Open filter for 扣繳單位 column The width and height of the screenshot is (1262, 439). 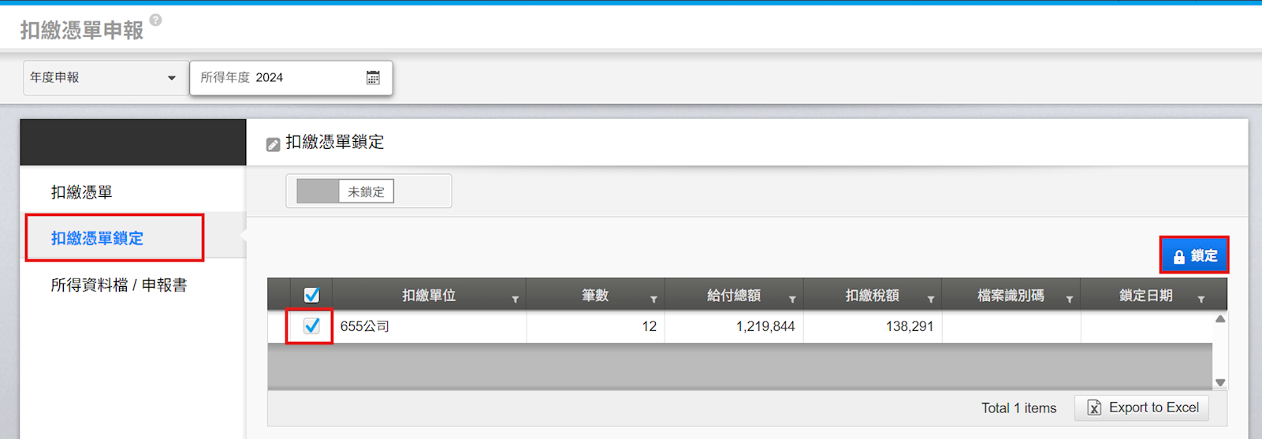(x=515, y=299)
